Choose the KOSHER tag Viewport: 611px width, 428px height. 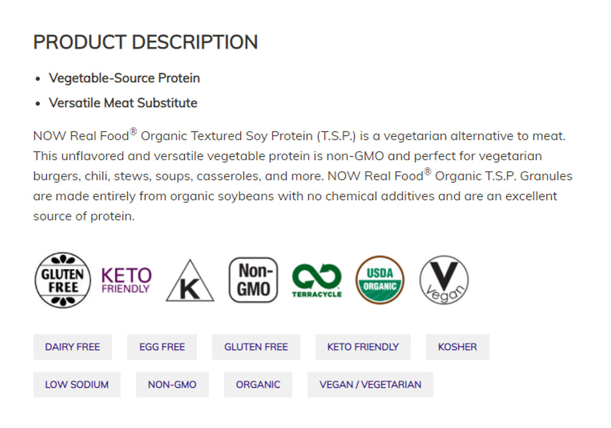(457, 347)
